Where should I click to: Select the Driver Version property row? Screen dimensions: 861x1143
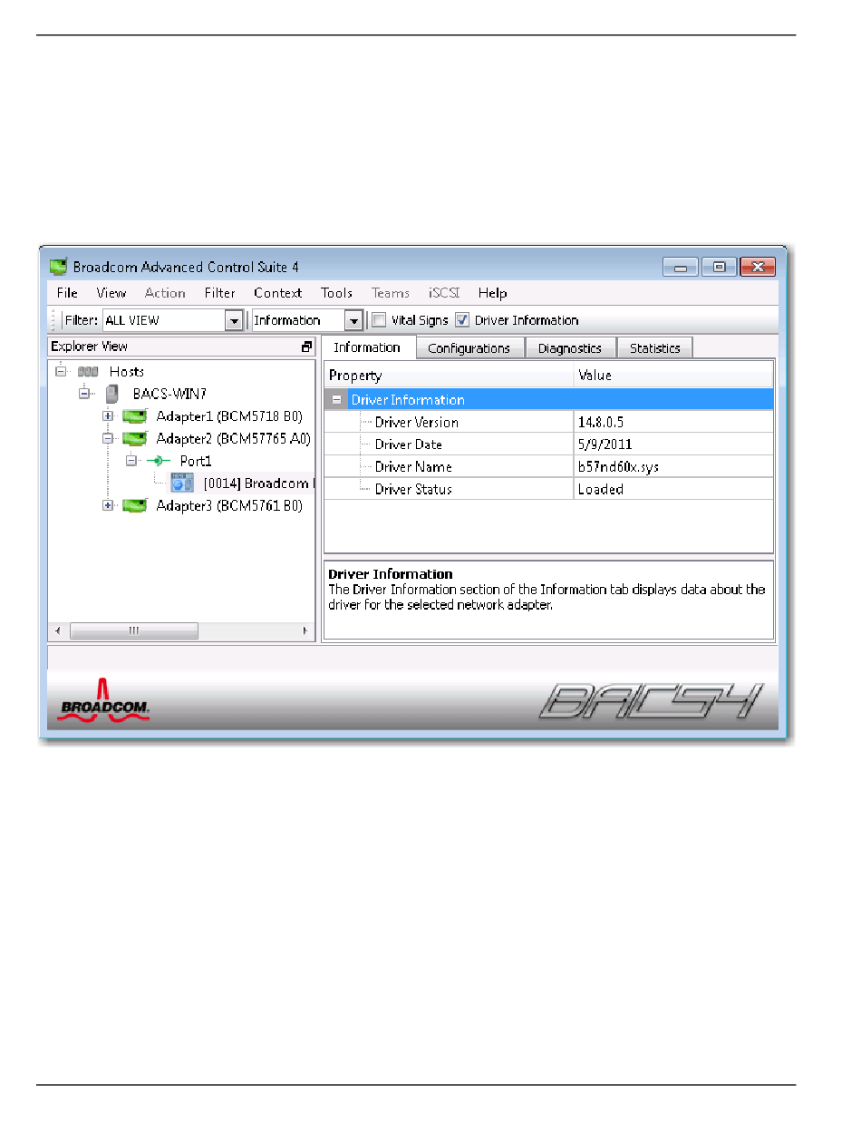click(x=548, y=422)
